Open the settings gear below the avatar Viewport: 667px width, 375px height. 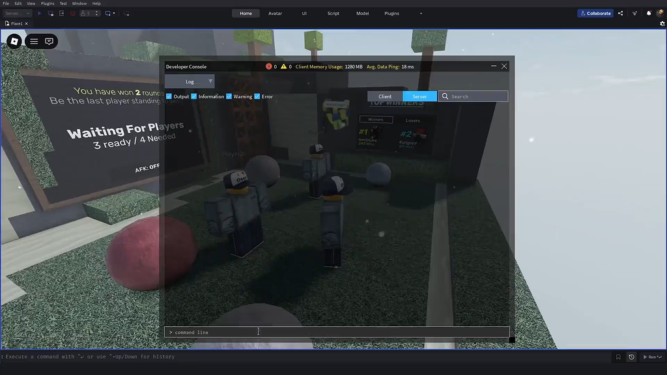tap(662, 24)
